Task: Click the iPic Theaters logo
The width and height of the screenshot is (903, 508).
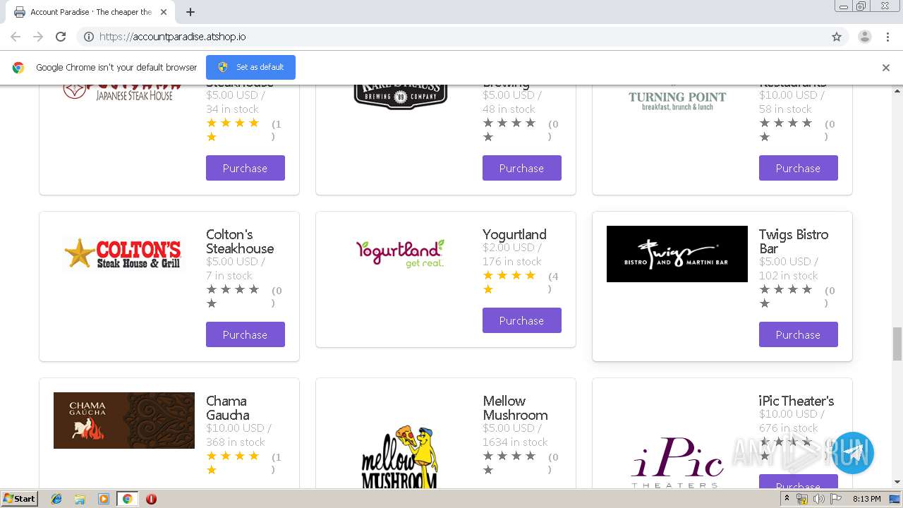Action: [x=677, y=462]
